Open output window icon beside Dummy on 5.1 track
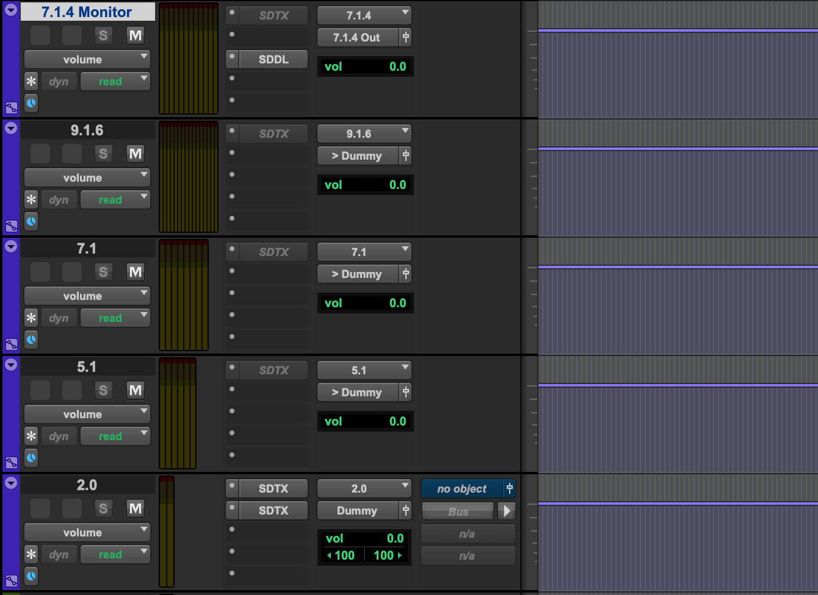 coord(406,393)
